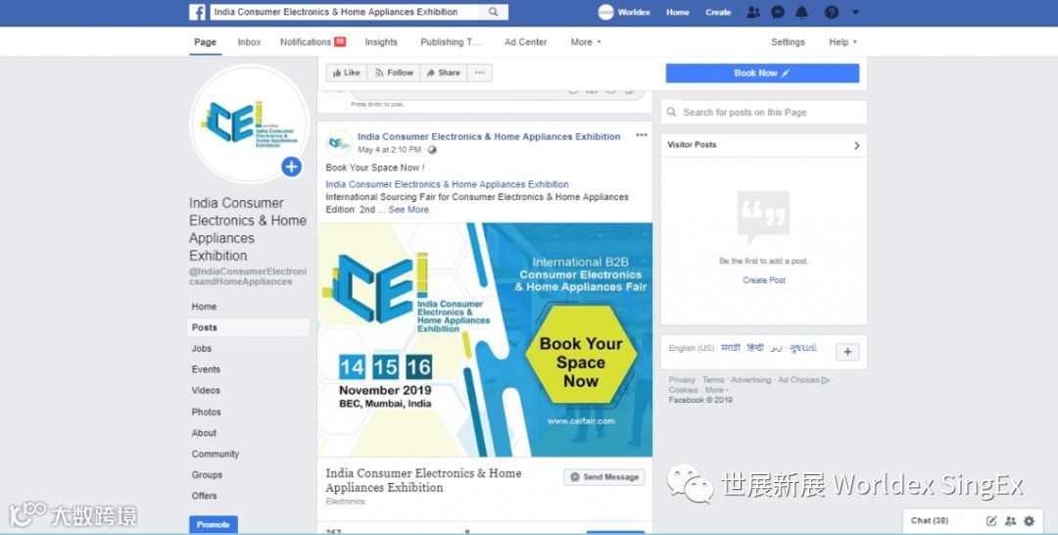Image resolution: width=1058 pixels, height=535 pixels.
Task: Switch to the Page tab
Action: (205, 42)
